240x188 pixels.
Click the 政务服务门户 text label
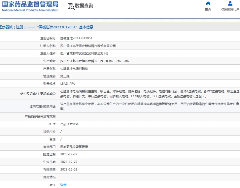[230, 9]
